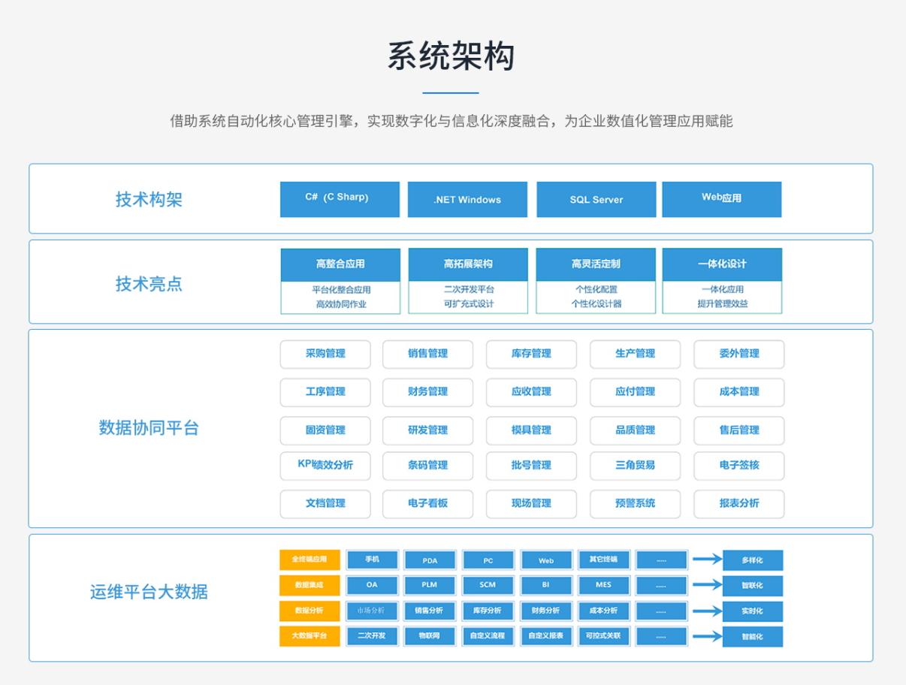Image resolution: width=906 pixels, height=685 pixels.
Task: Open the 一体化设计 card header
Action: coord(722,264)
